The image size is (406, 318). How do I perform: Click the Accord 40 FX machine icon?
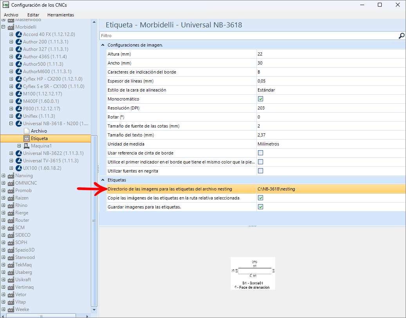tap(19, 34)
